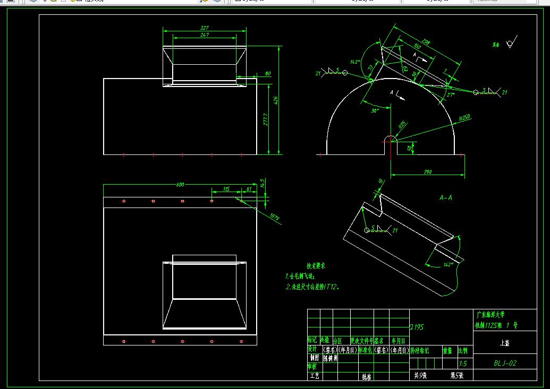The width and height of the screenshot is (550, 389).
Task: Select the drawing number BLJ-02
Action: (x=505, y=363)
